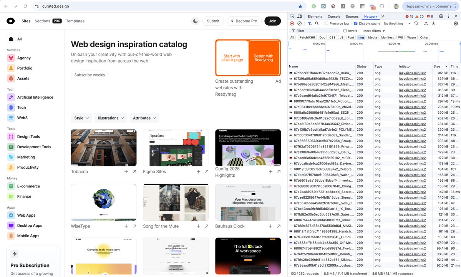Image resolution: width=461 pixels, height=277 pixels.
Task: Toggle the CSS request filter
Action: pyautogui.click(x=332, y=38)
